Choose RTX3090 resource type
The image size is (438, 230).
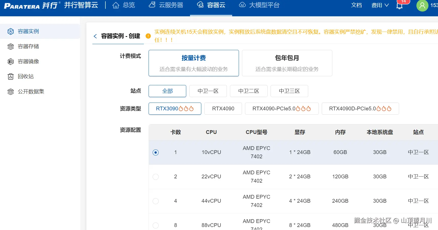pos(175,109)
